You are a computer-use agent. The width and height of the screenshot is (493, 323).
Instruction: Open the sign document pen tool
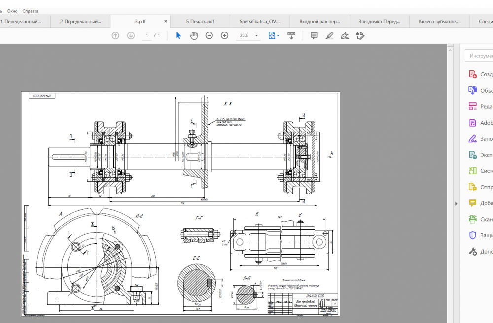(345, 35)
